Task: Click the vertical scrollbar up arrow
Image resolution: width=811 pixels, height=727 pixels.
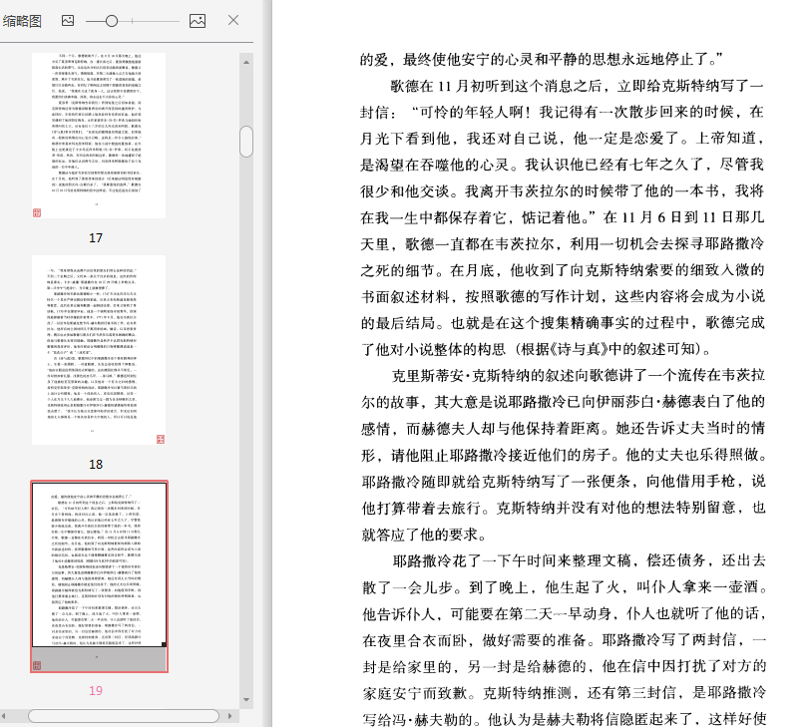Action: tap(246, 62)
